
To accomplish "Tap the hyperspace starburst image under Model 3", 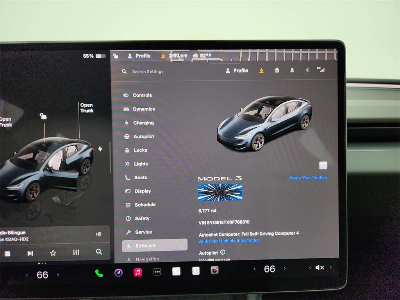I will point(220,192).
